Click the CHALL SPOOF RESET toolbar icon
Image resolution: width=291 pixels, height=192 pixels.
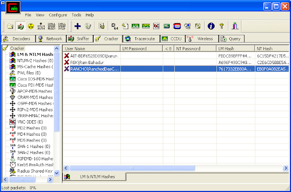tap(51, 26)
